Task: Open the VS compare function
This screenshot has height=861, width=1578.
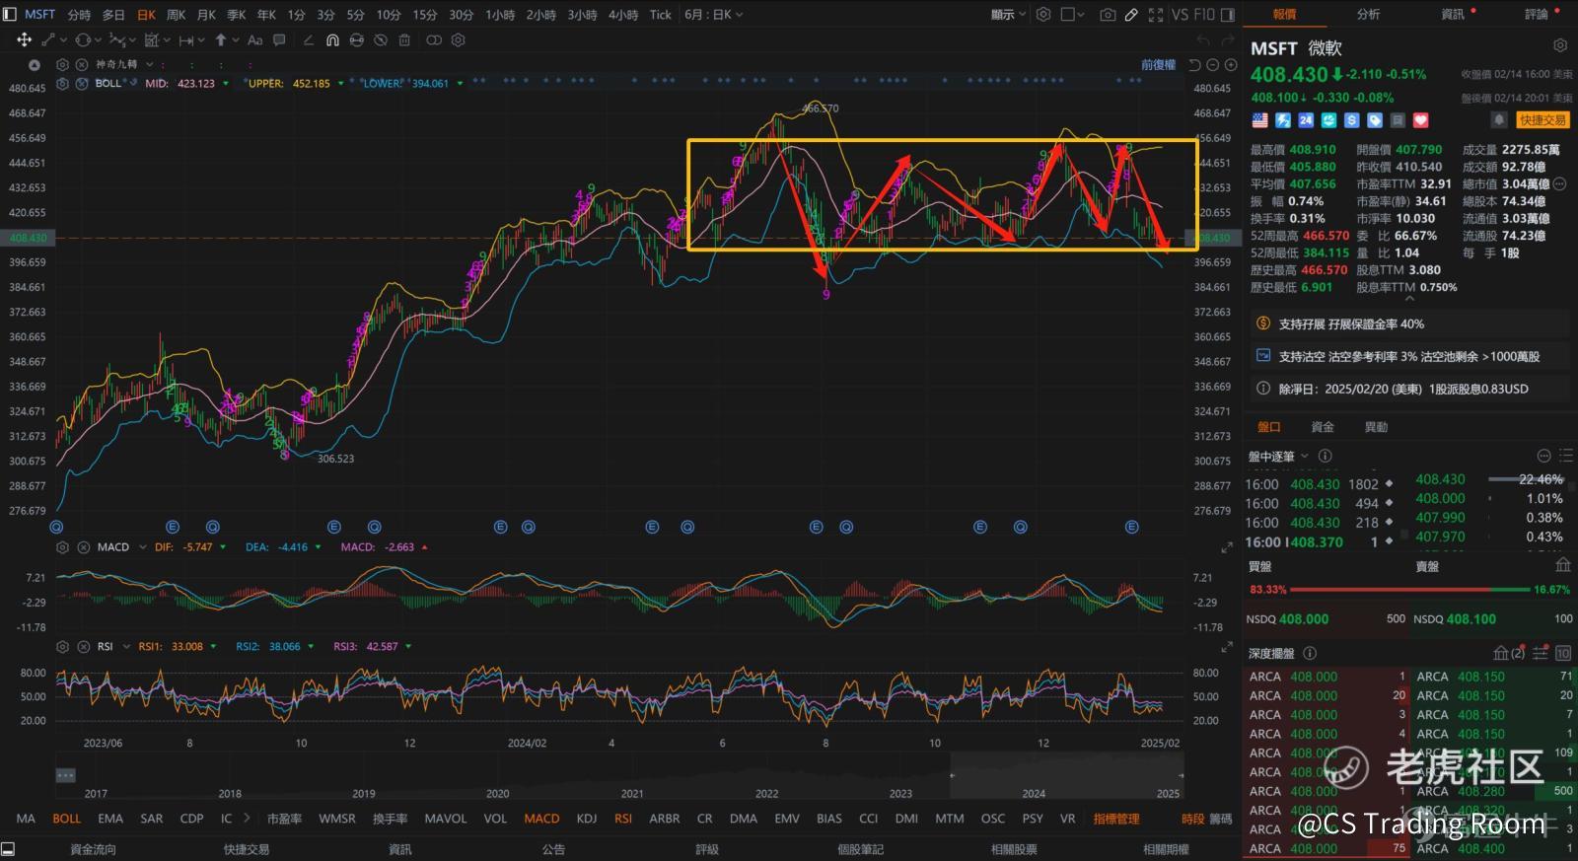Action: [1180, 15]
